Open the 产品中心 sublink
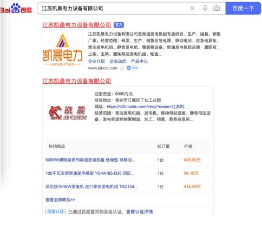Image resolution: width=262 pixels, height=238 pixels. pyautogui.click(x=139, y=61)
